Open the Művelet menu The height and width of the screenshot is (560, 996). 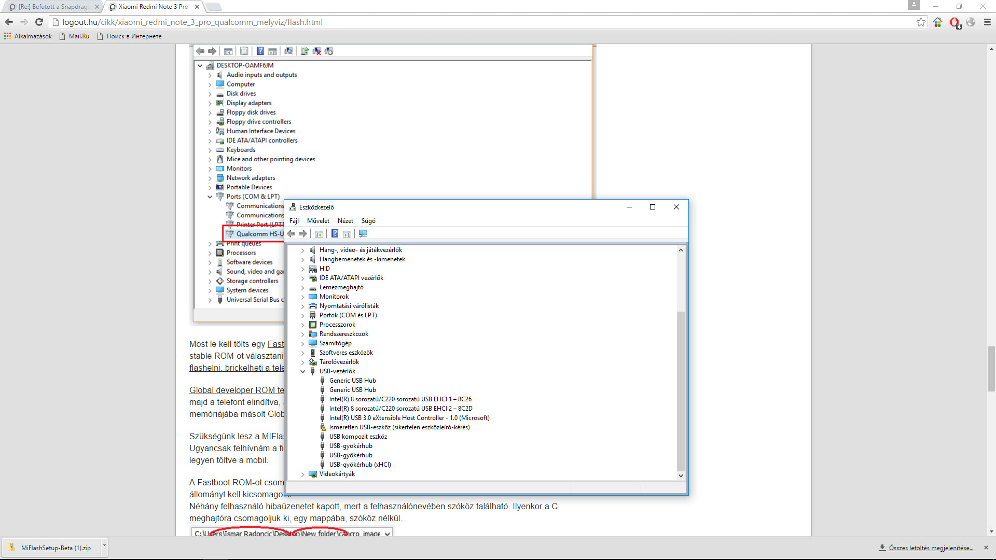coord(318,221)
